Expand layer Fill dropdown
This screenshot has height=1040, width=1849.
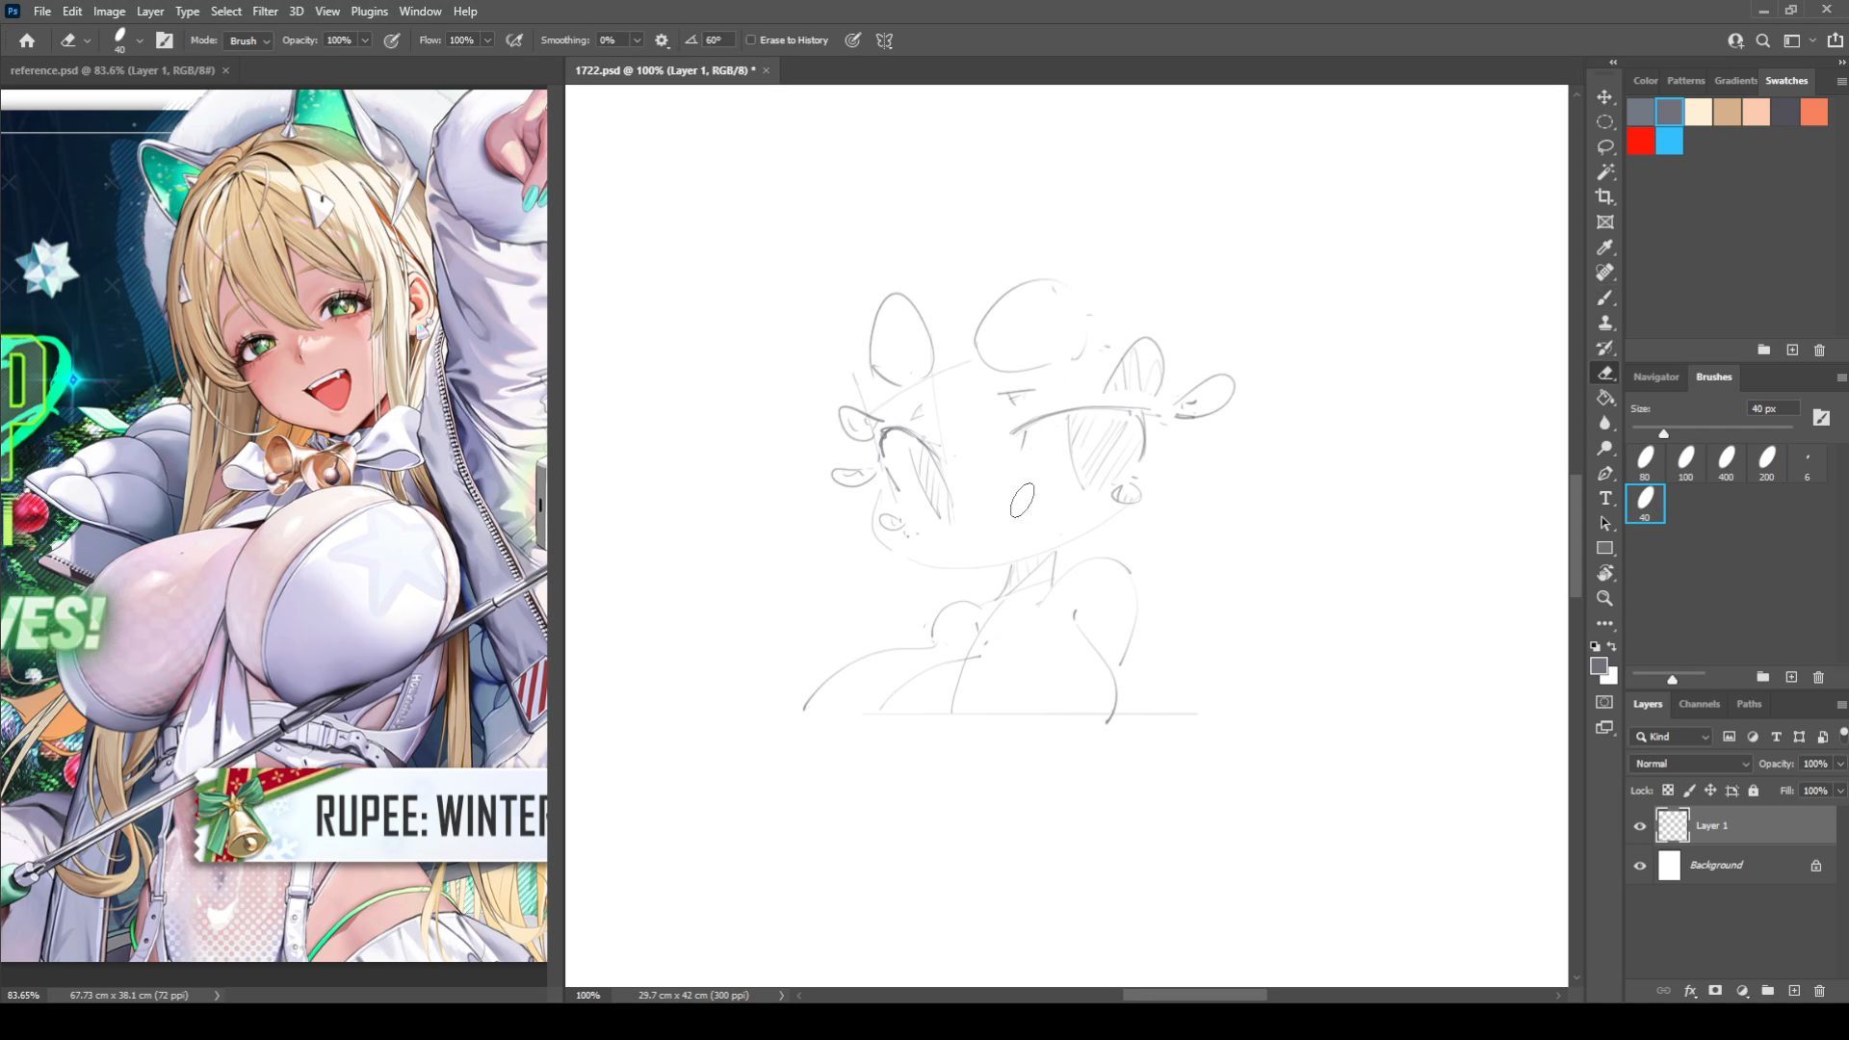click(x=1840, y=791)
